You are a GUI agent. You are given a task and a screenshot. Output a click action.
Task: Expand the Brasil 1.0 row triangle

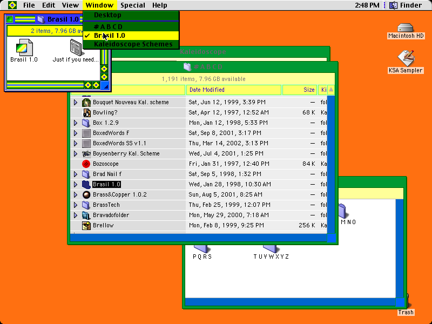pos(76,184)
